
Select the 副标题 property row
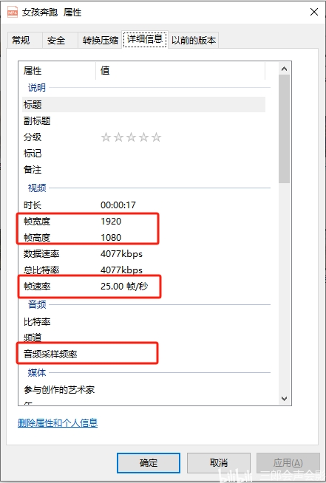click(x=144, y=121)
